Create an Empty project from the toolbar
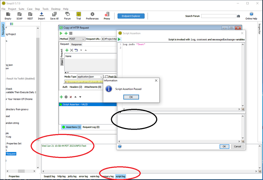 click(x=8, y=16)
